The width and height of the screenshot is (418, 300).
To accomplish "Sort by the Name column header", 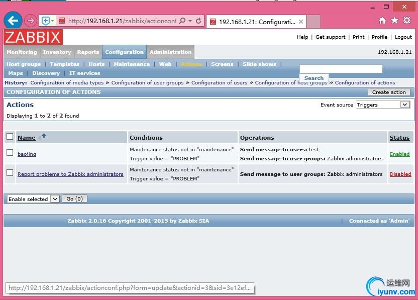I will point(27,138).
